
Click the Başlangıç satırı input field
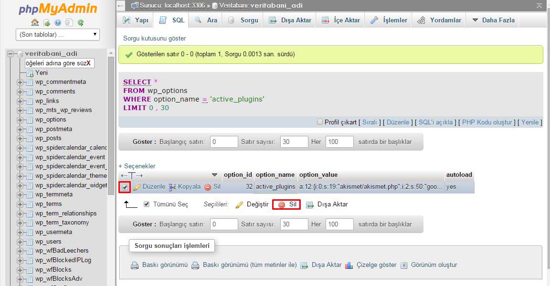224,141
